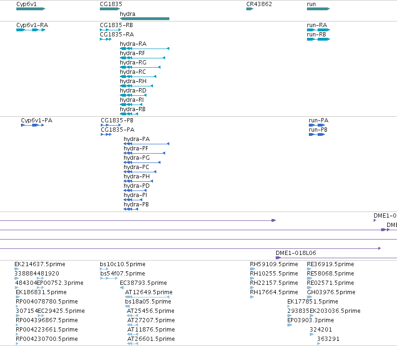The image size is (397, 346).
Task: Click the AT25456.5prime EST label
Action: click(x=151, y=311)
